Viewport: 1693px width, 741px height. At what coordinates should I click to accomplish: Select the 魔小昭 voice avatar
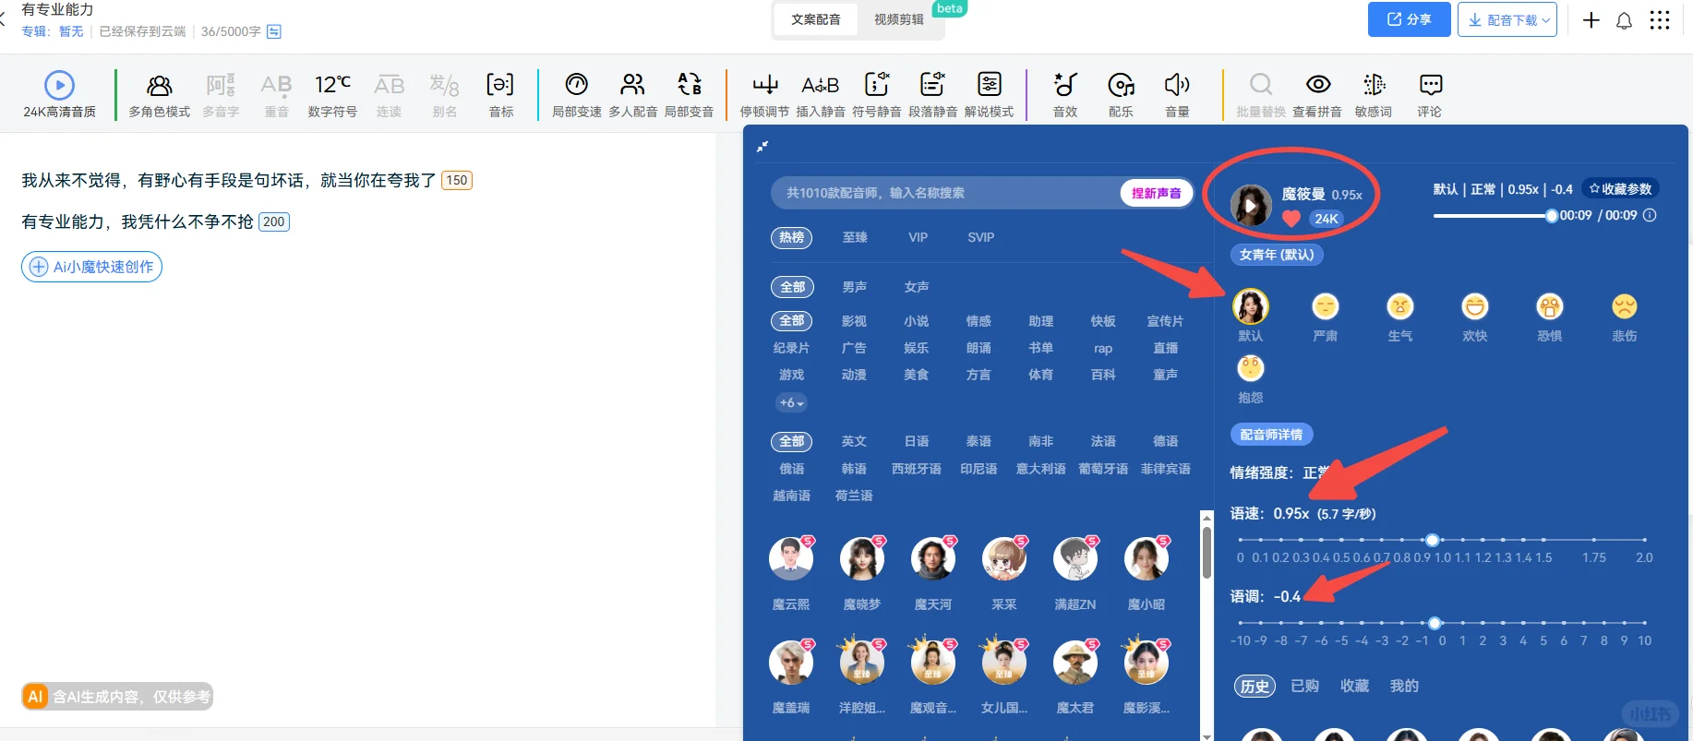coord(1147,557)
